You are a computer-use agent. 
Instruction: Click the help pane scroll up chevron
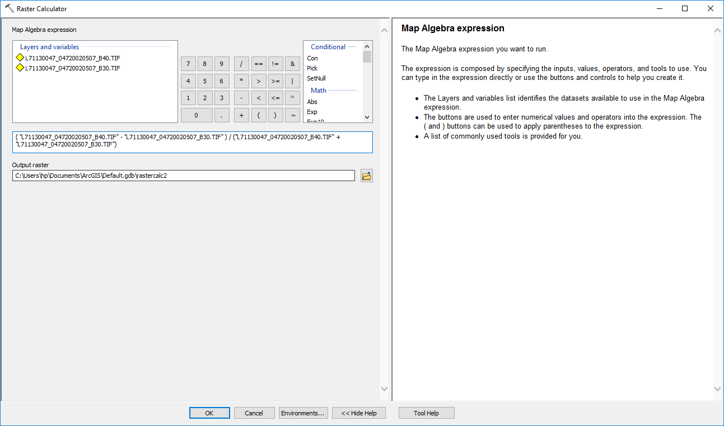(x=718, y=30)
